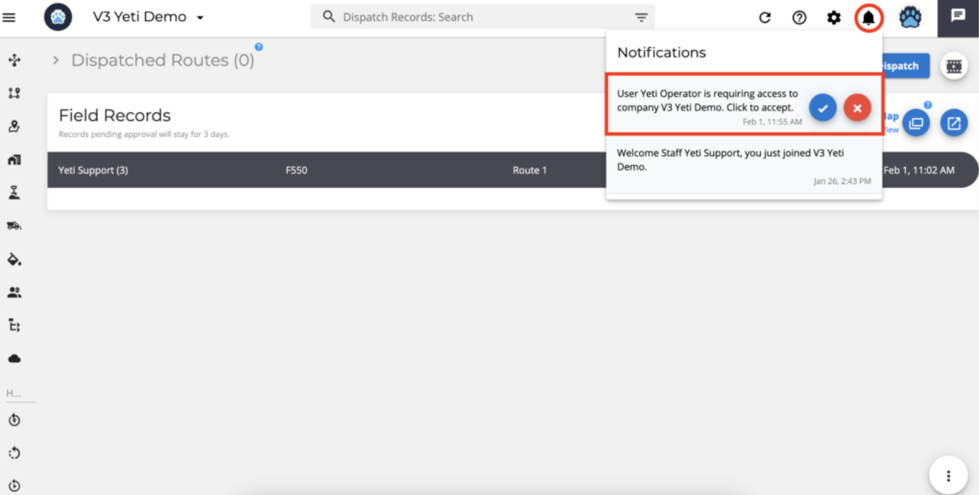
Task: Click the cloud icon in sidebar
Action: pyautogui.click(x=14, y=359)
